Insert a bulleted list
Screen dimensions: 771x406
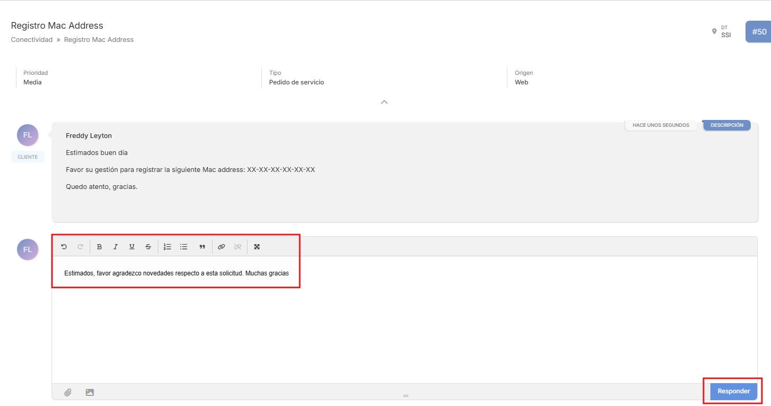click(x=184, y=247)
